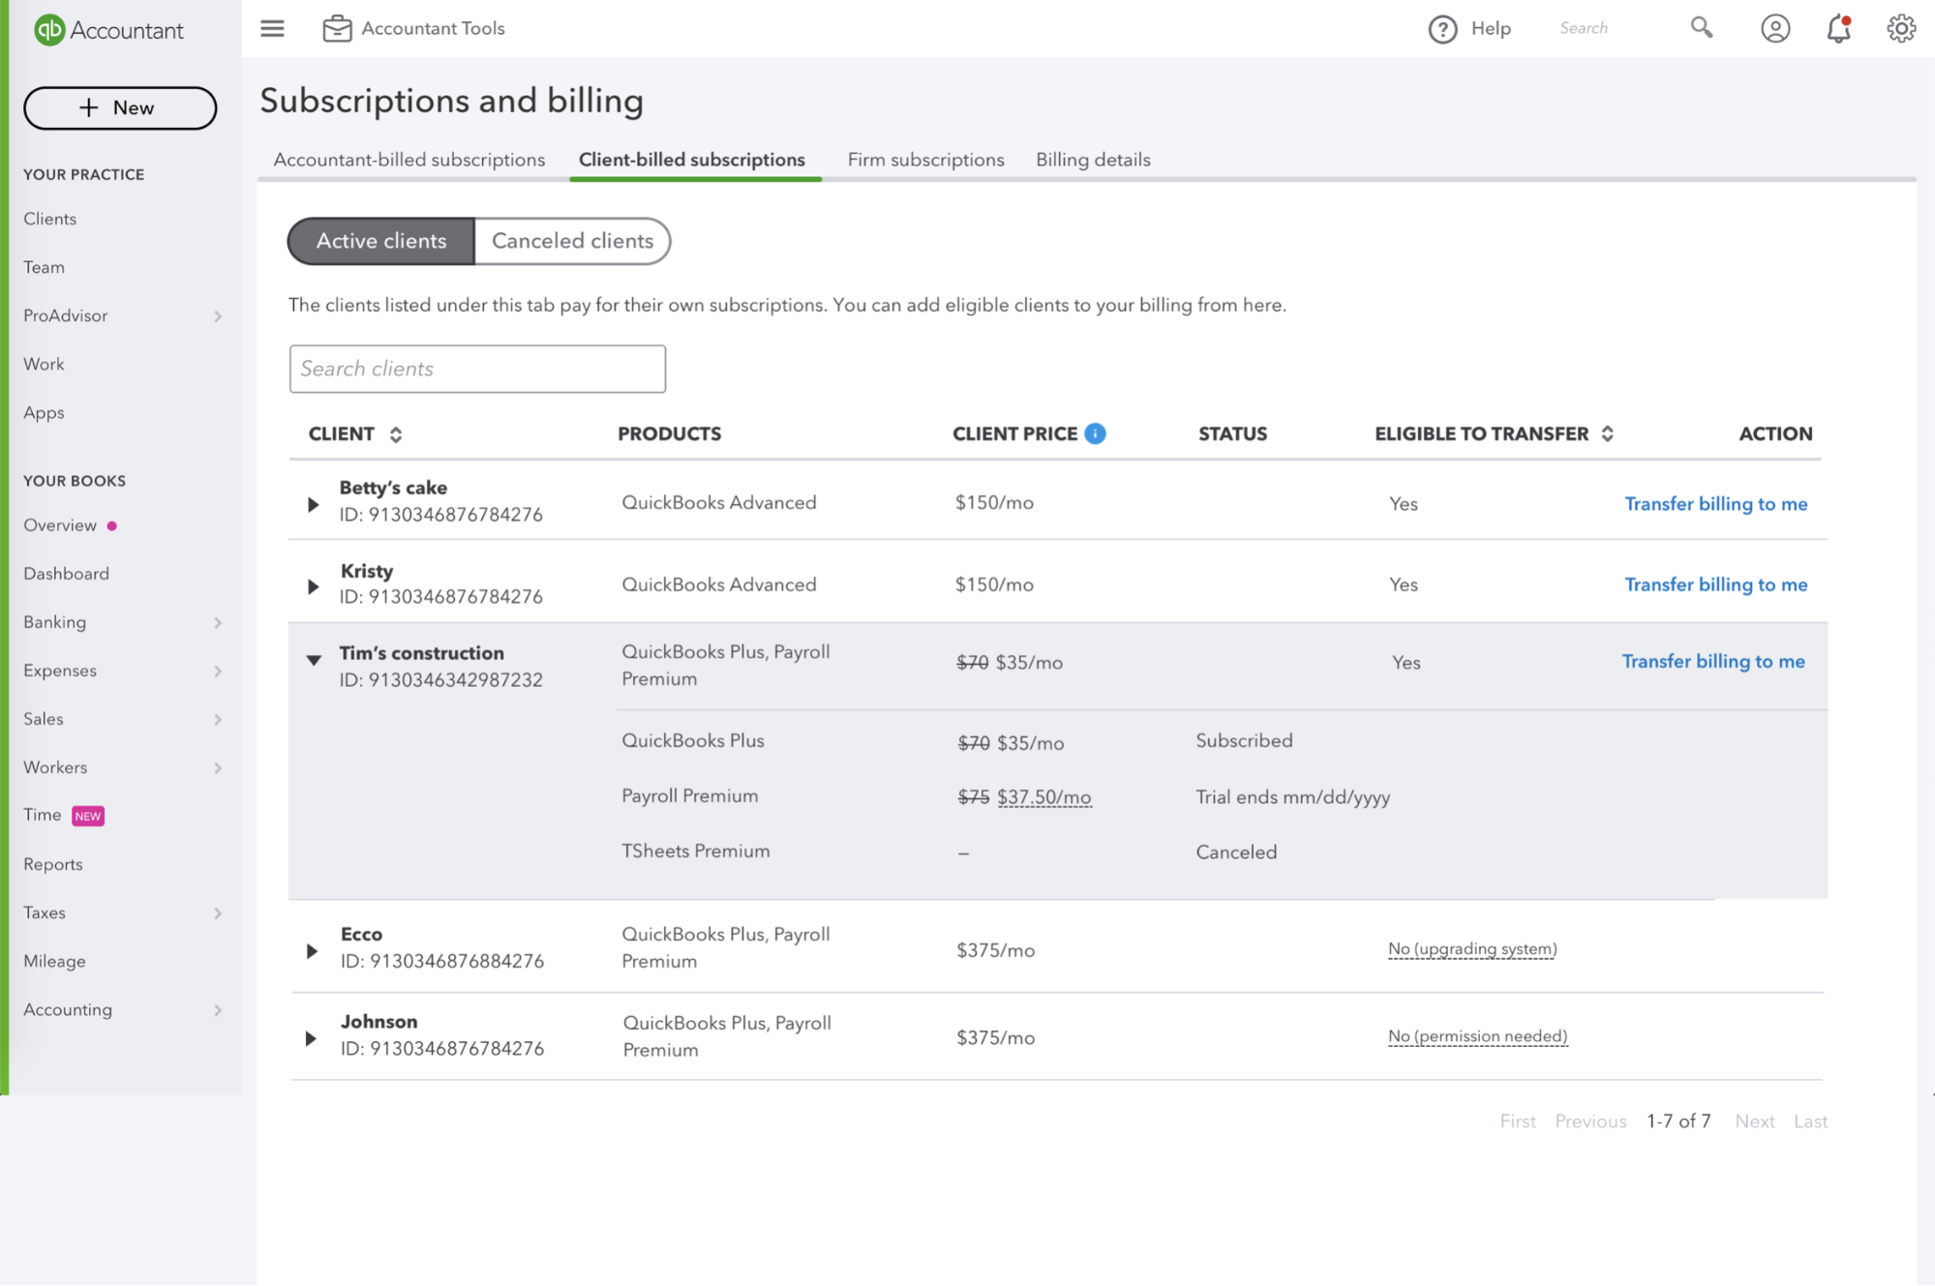The height and width of the screenshot is (1286, 1935).
Task: Click the search magnifier icon
Action: click(1701, 28)
